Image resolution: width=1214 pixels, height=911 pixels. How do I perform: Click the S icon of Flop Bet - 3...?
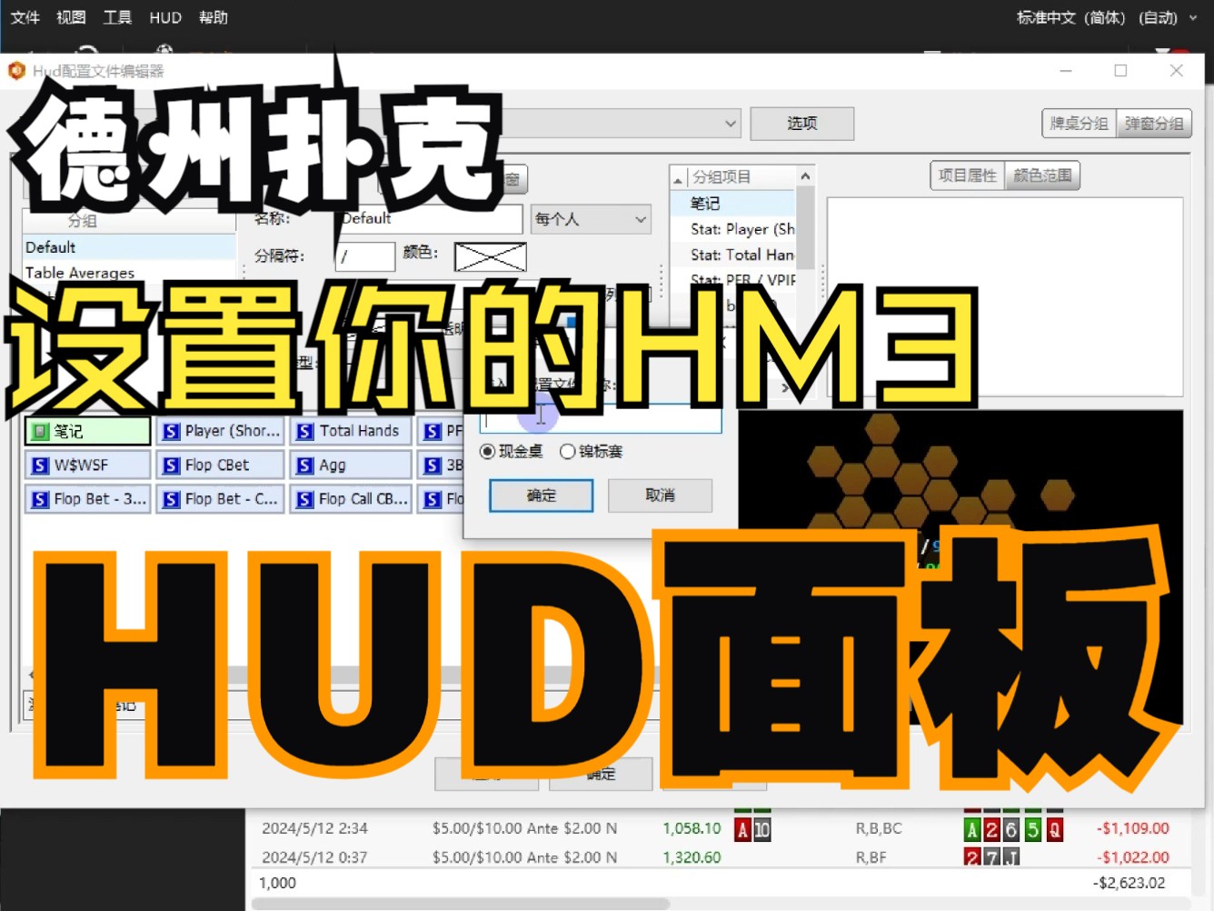click(40, 499)
